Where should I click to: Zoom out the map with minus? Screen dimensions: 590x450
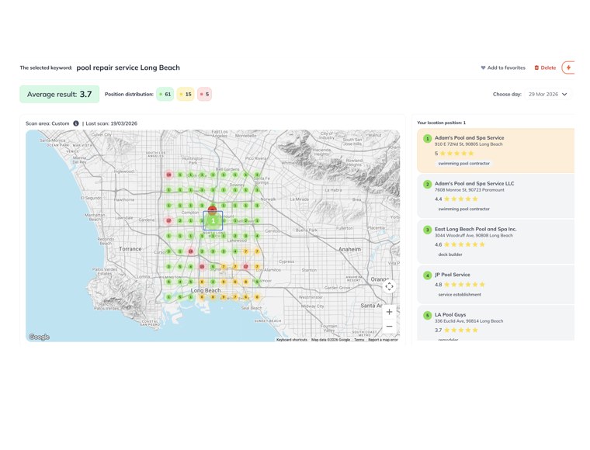tap(390, 327)
